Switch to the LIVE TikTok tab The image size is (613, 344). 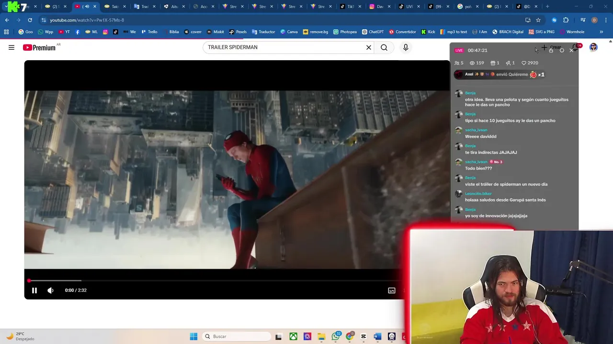point(409,7)
